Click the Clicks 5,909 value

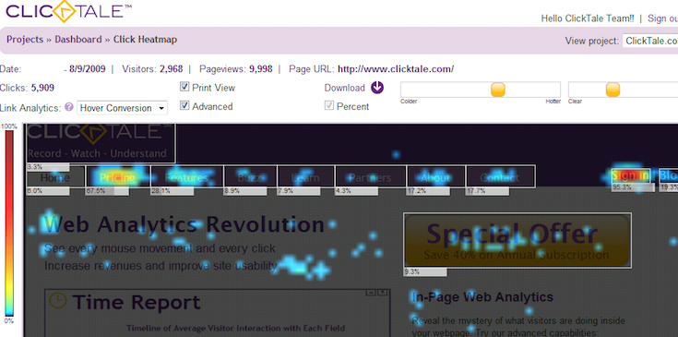(42, 88)
